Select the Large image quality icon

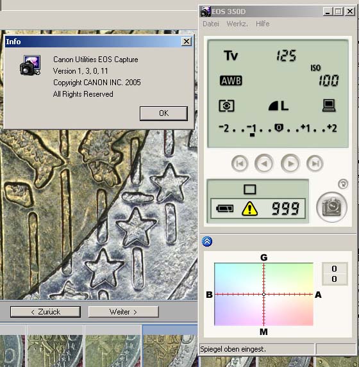click(x=278, y=106)
